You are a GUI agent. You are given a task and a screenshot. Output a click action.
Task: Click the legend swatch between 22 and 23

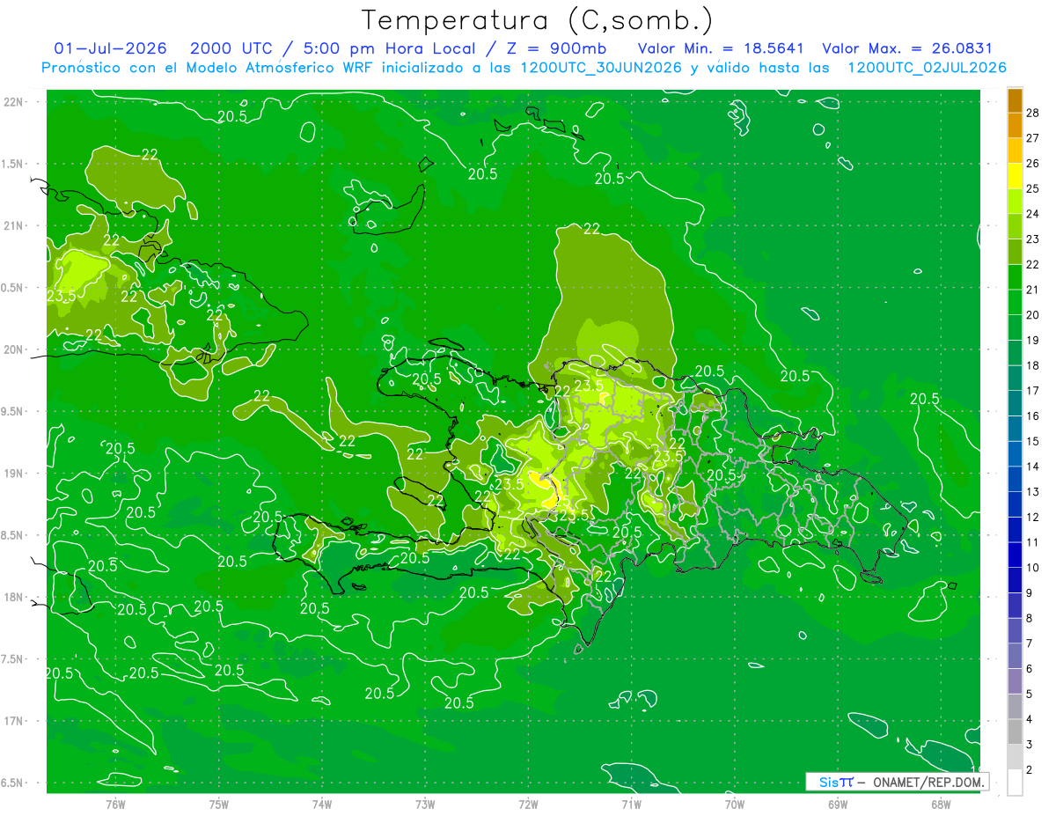[1015, 252]
